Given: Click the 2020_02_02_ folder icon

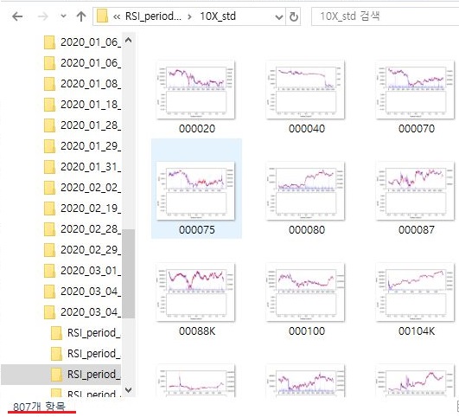Looking at the screenshot, I should tap(49, 188).
